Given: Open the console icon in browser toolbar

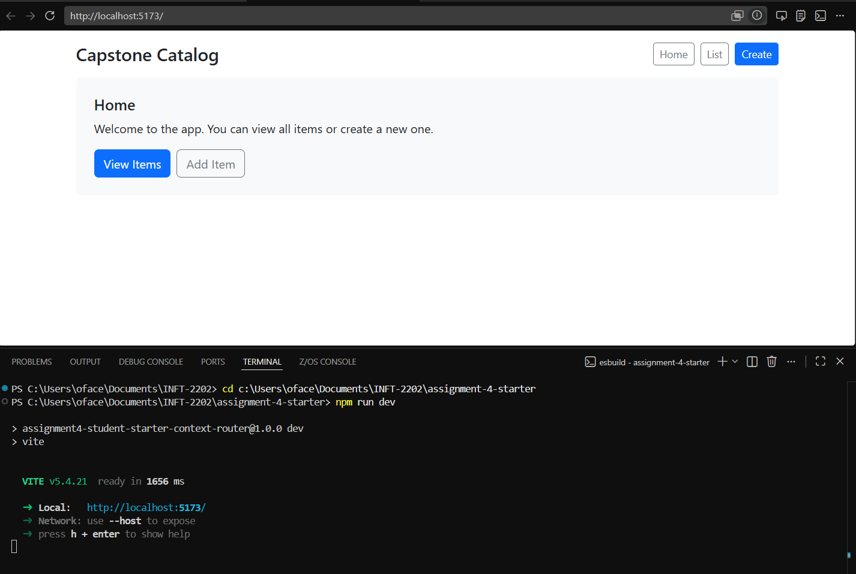Looking at the screenshot, I should pyautogui.click(x=821, y=16).
